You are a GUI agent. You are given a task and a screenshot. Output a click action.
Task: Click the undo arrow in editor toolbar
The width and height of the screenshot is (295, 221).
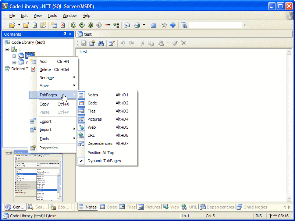point(122,43)
